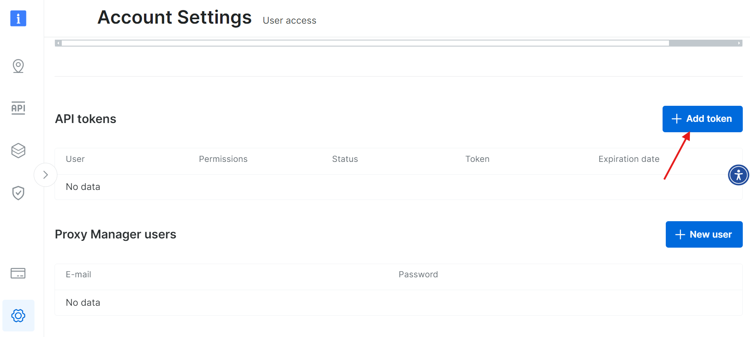Click the Expiration date column header
This screenshot has width=750, height=337.
pos(628,159)
